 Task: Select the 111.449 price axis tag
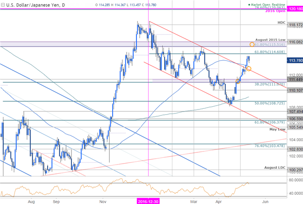pos(295,79)
